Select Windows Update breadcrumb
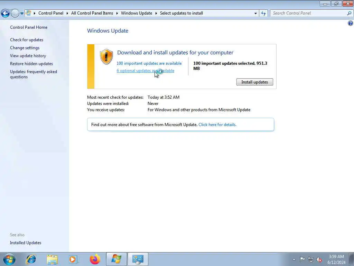354x266 pixels. [x=137, y=13]
